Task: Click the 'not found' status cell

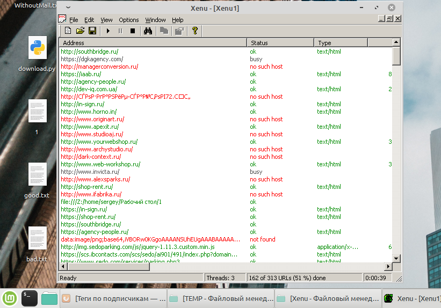Action: pos(263,239)
